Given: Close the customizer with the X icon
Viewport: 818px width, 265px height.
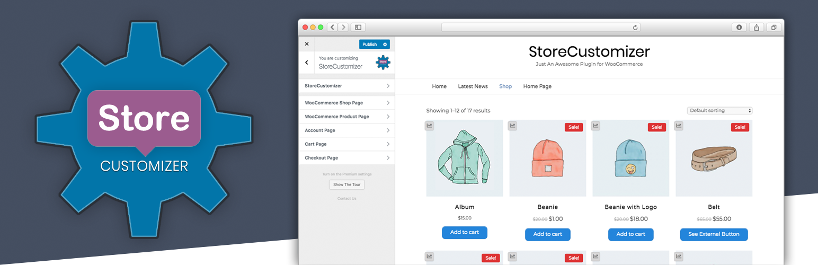Looking at the screenshot, I should pyautogui.click(x=307, y=44).
